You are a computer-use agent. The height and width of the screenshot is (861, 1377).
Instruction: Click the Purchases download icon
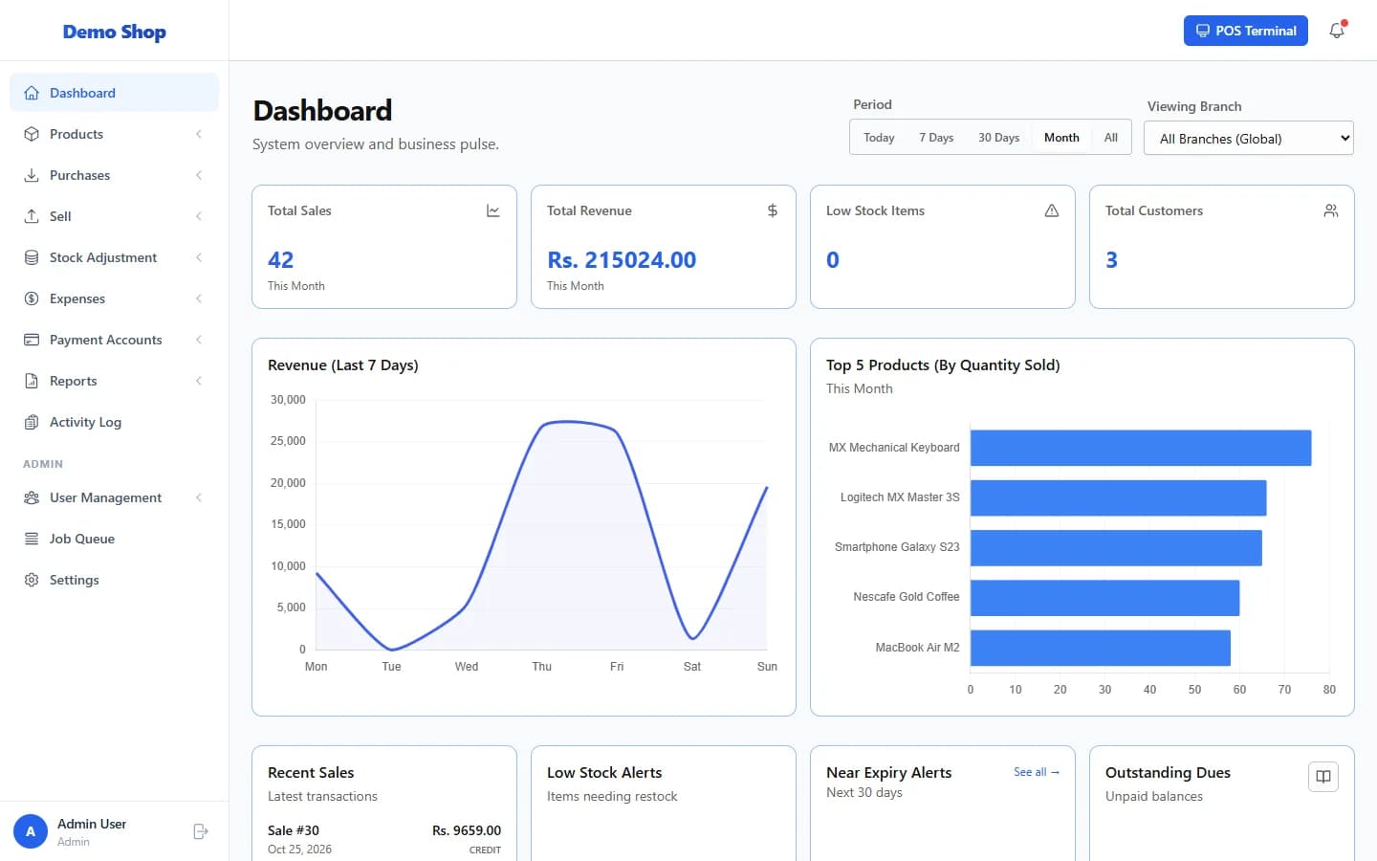(32, 175)
